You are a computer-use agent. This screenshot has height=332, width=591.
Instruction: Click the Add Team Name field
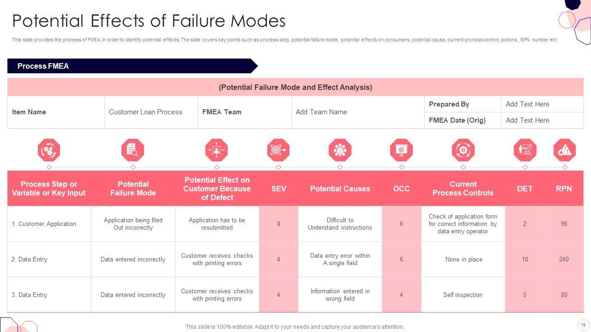click(321, 112)
